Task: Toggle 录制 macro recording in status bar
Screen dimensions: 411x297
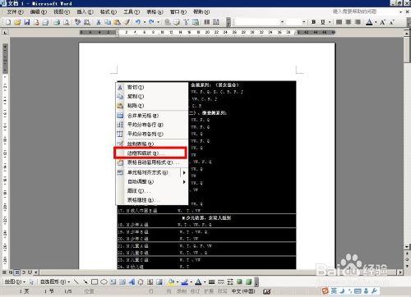Action: point(182,291)
